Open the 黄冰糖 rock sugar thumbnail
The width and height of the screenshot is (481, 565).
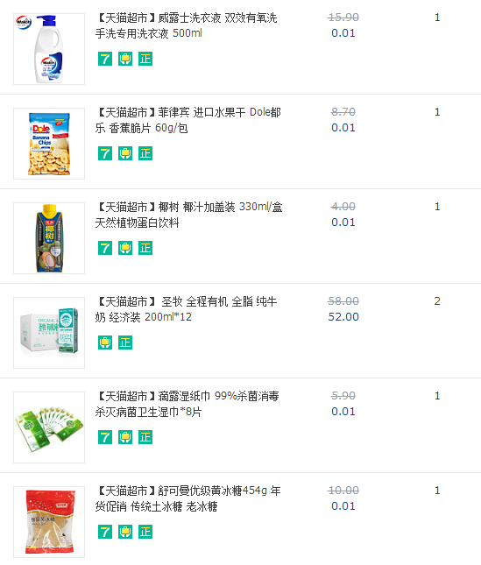point(49,522)
